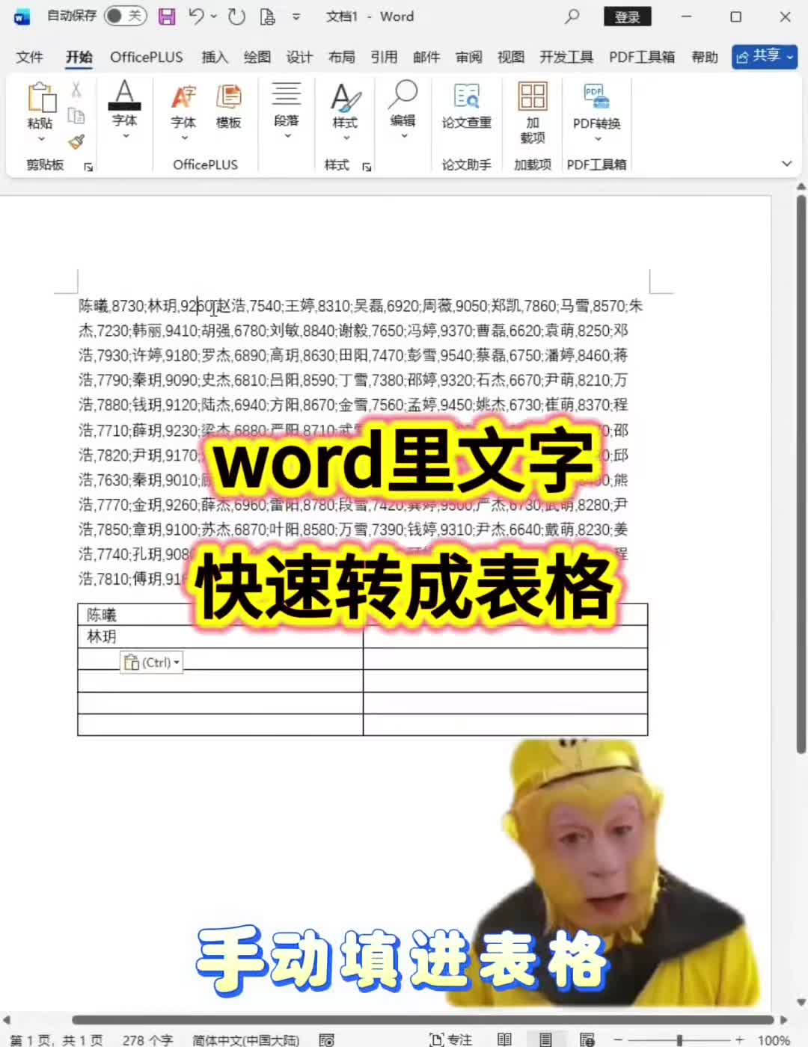Click the Copy icon in the clipboard group
This screenshot has height=1047, width=808.
75,116
